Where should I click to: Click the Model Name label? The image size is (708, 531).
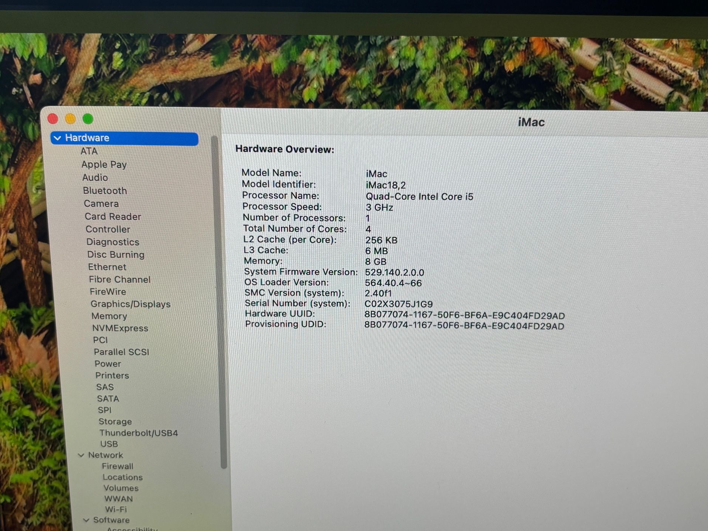pyautogui.click(x=271, y=173)
